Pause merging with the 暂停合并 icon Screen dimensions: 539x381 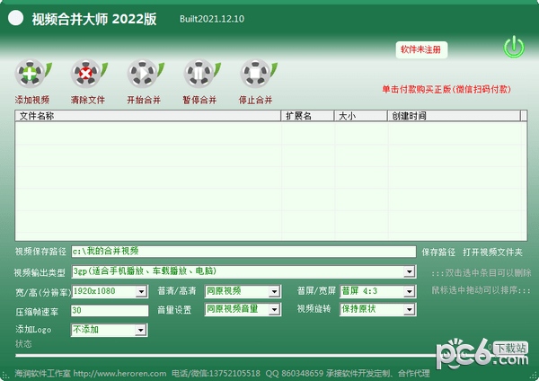[x=201, y=74]
